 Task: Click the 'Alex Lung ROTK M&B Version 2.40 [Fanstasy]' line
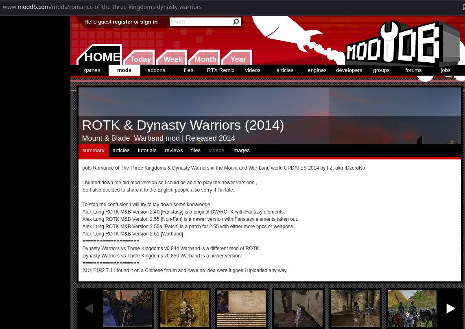point(183,212)
